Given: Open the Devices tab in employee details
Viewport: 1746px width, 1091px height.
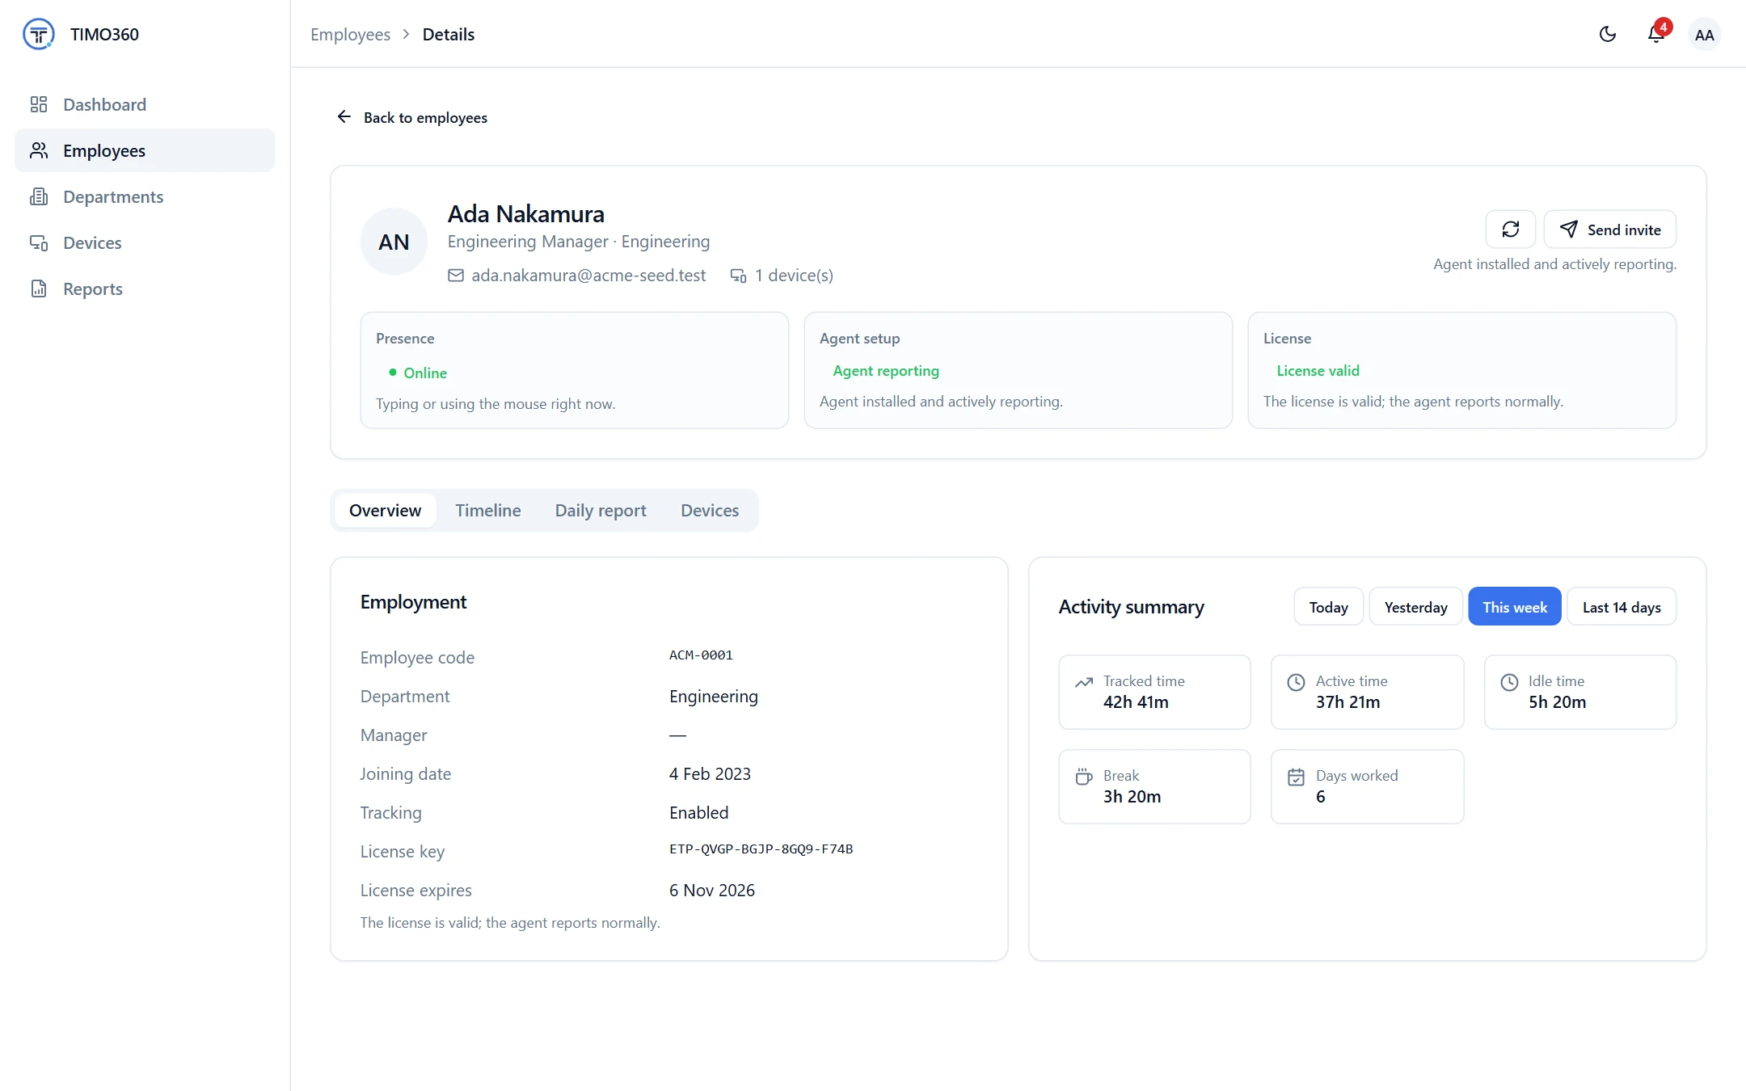Looking at the screenshot, I should click(x=709, y=510).
